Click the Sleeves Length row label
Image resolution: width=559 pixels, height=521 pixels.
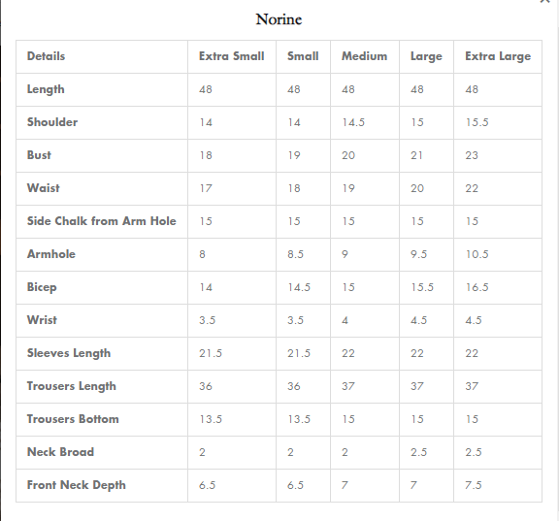tap(69, 353)
